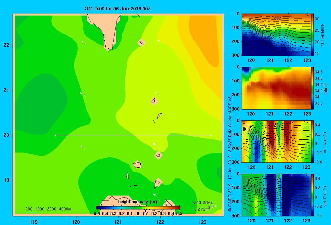Select the "height anomaly (m)" label
This screenshot has height=225, width=331.
coord(138,202)
